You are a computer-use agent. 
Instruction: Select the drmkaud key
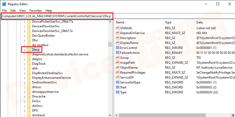coord(38,115)
